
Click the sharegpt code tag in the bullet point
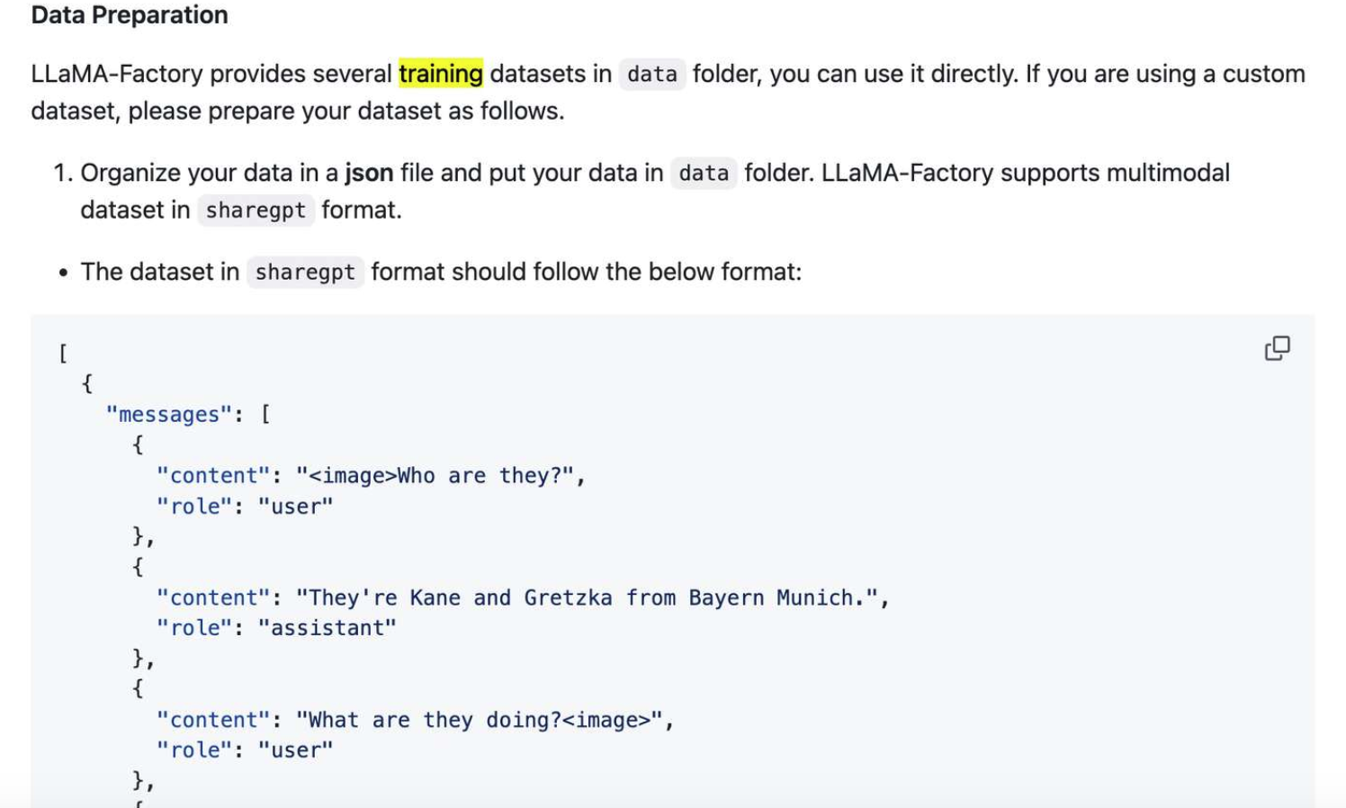pyautogui.click(x=305, y=273)
